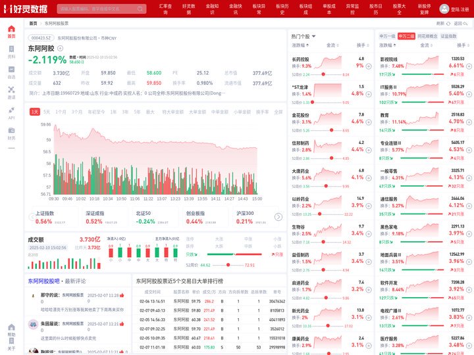474x355 pixels.
Task: Click the 首页 breadcrumb link
Action: [x=33, y=23]
